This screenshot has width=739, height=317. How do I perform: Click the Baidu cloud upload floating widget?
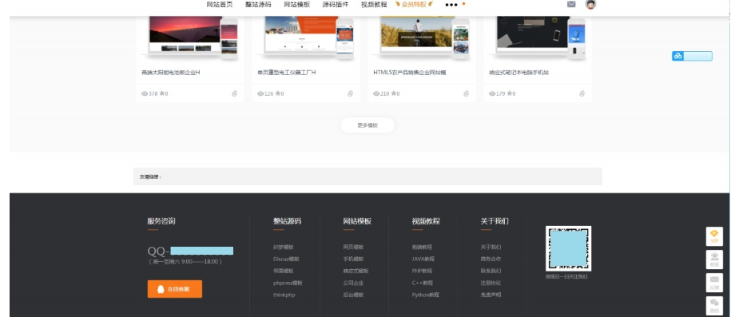pyautogui.click(x=692, y=56)
